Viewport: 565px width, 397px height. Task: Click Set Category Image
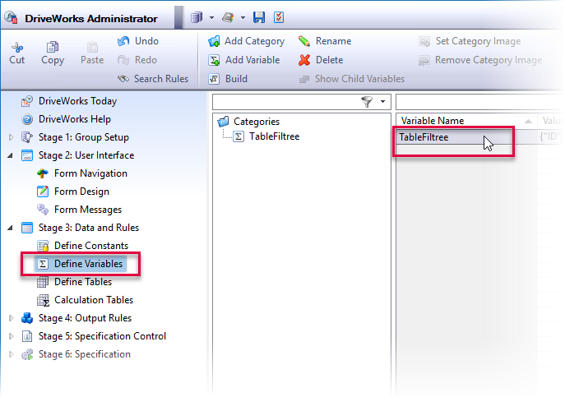point(470,41)
